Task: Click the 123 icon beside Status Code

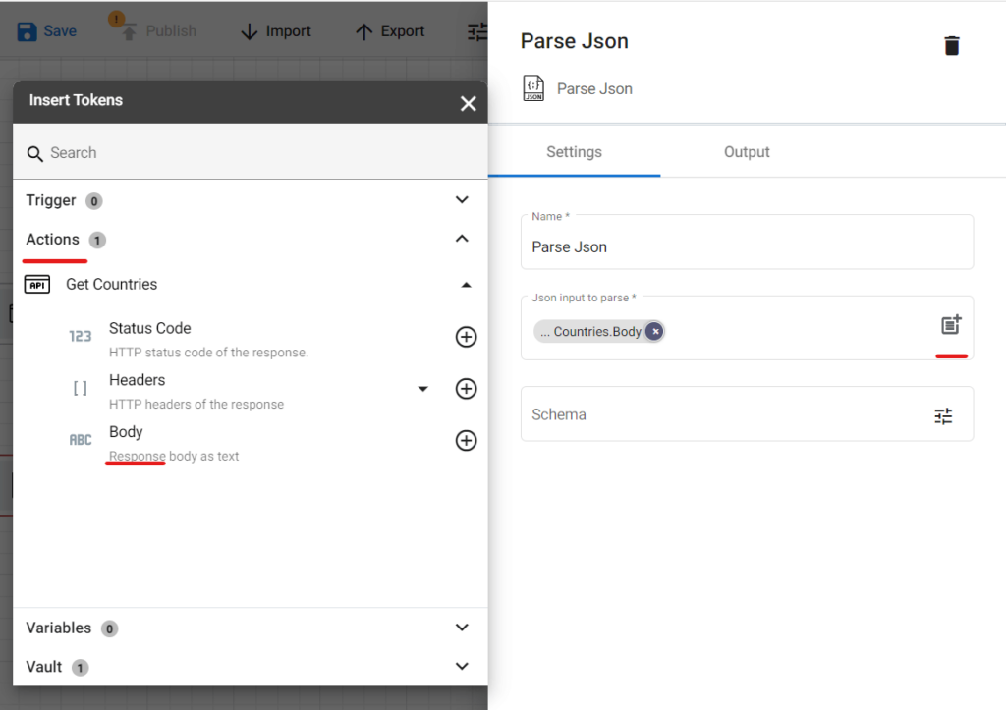Action: 81,335
